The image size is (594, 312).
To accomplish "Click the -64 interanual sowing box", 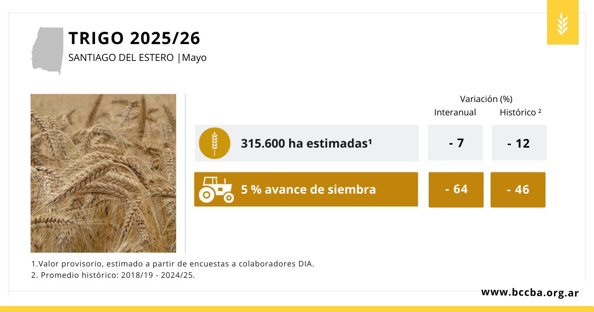I will (x=456, y=189).
